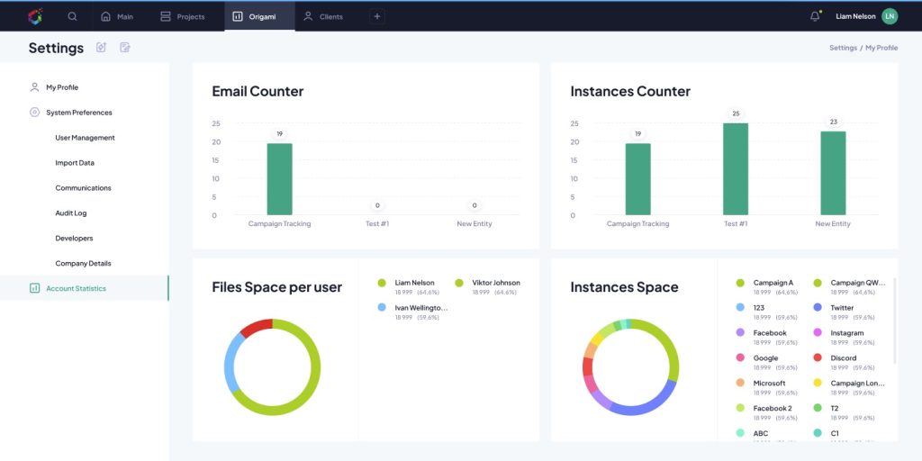Image resolution: width=922 pixels, height=461 pixels.
Task: Click the second note icon beside Settings
Action: (x=125, y=48)
